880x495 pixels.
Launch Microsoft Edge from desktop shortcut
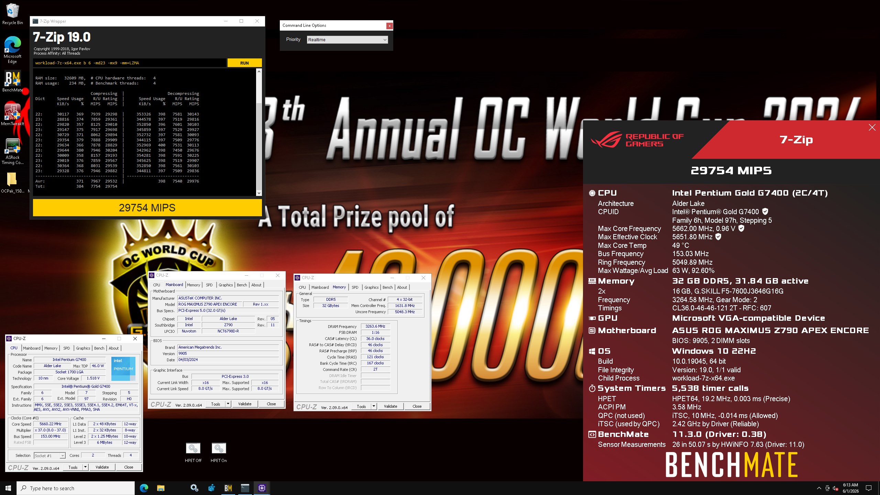pyautogui.click(x=12, y=50)
